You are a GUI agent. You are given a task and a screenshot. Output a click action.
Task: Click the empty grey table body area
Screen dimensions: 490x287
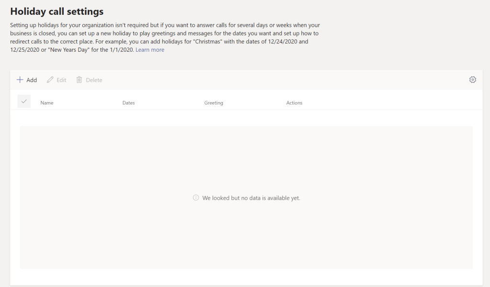246,153
